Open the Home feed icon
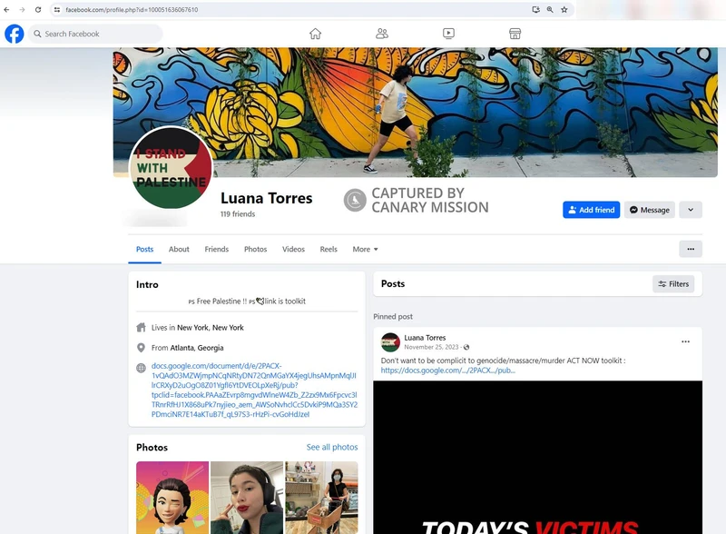The height and width of the screenshot is (534, 726). [x=315, y=34]
